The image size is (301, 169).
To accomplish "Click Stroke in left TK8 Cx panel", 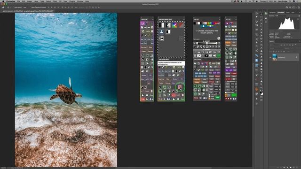I will tap(143, 75).
